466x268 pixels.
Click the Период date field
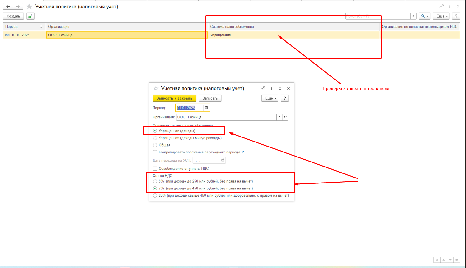(x=190, y=108)
